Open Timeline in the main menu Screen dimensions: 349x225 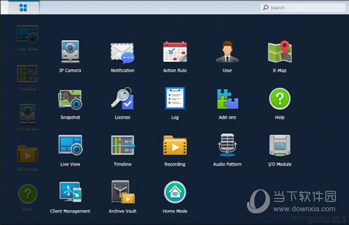(x=123, y=151)
